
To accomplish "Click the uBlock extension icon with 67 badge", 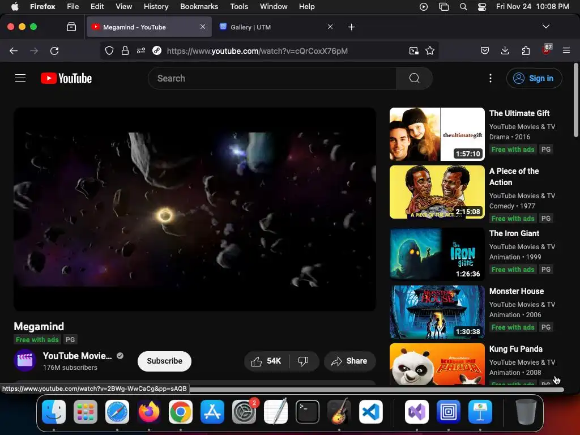I will tap(547, 50).
